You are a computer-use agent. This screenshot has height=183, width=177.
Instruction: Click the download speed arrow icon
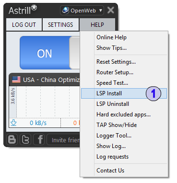point(13,123)
